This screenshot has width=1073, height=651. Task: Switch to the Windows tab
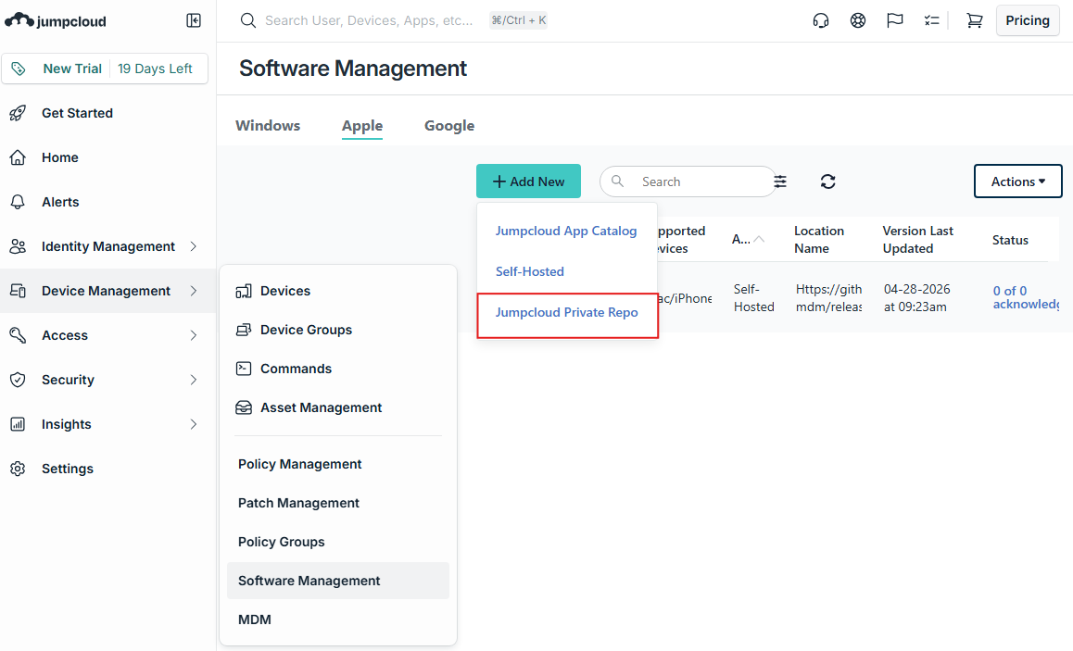point(268,126)
